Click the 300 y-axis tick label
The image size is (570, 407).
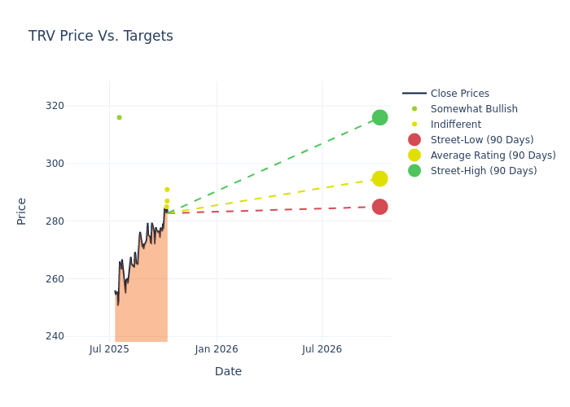[77, 164]
